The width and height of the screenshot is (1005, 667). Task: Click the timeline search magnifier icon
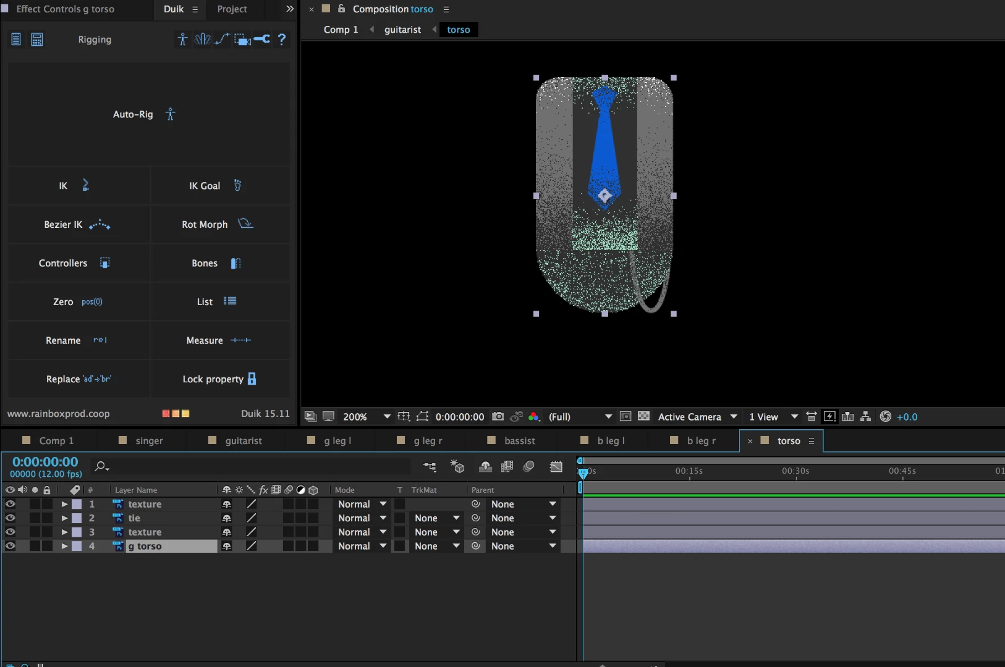point(101,466)
